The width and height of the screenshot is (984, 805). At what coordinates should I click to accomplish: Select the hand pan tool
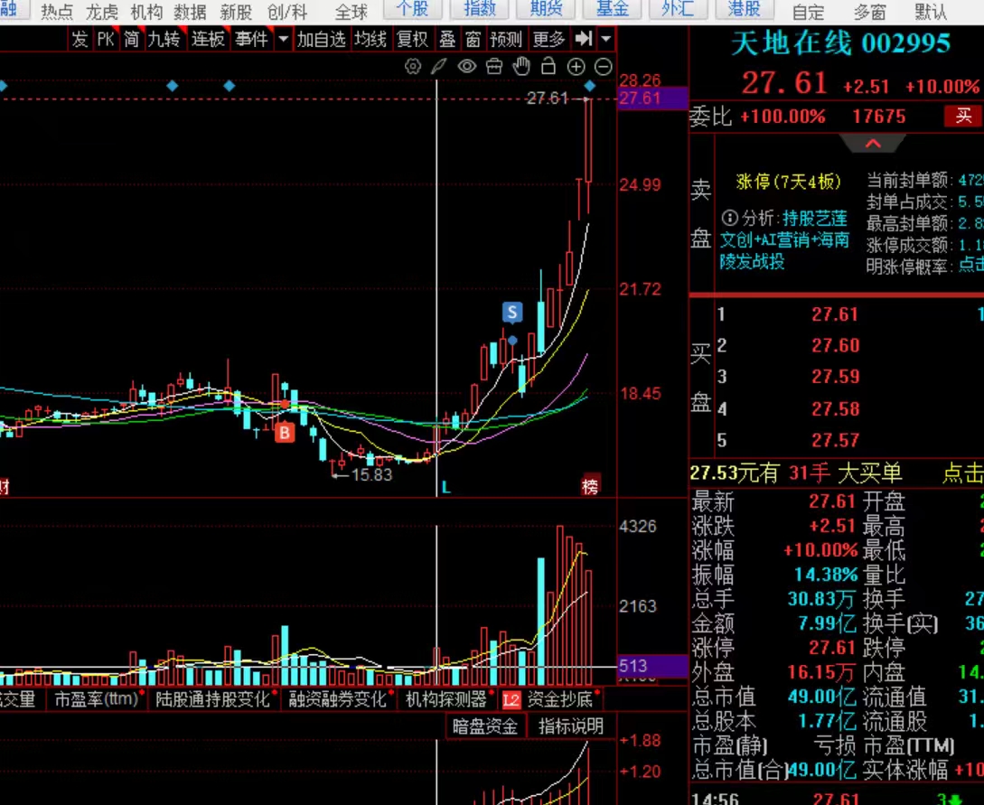pos(520,65)
